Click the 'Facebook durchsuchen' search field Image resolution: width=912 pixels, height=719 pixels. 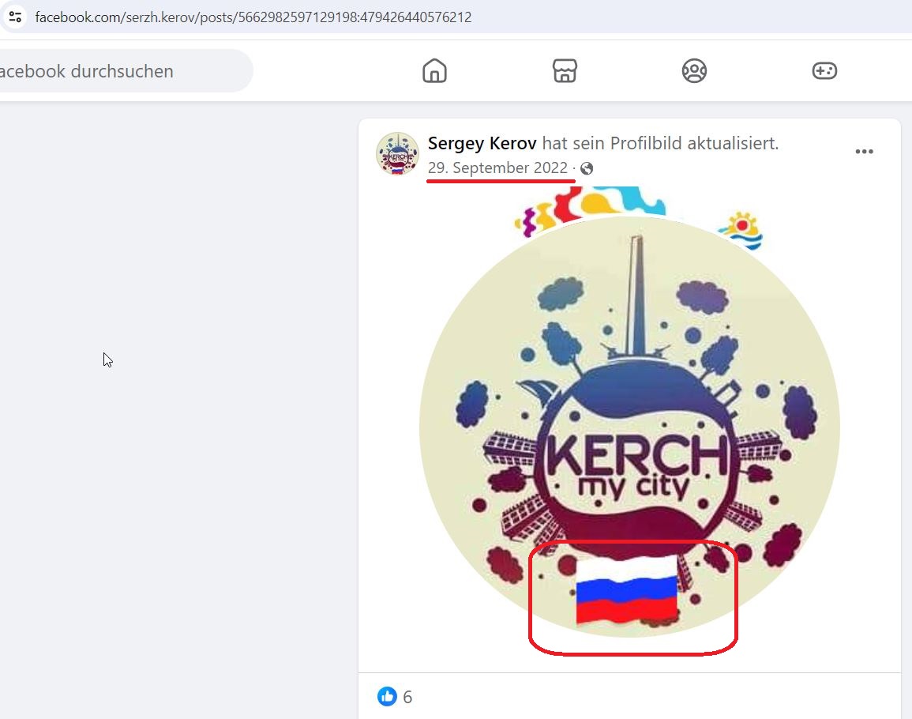click(x=125, y=71)
